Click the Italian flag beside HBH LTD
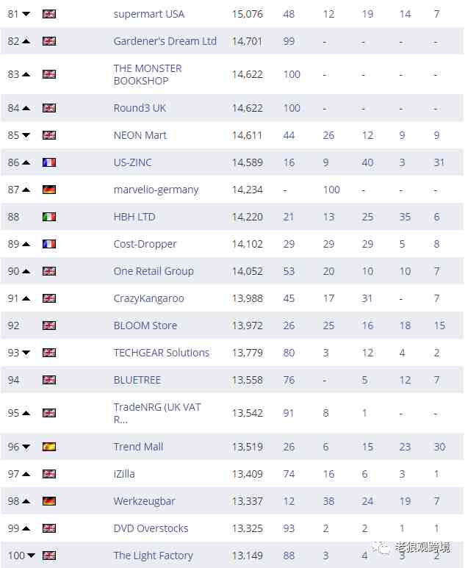Viewport: 465px width, 568px height. point(49,217)
